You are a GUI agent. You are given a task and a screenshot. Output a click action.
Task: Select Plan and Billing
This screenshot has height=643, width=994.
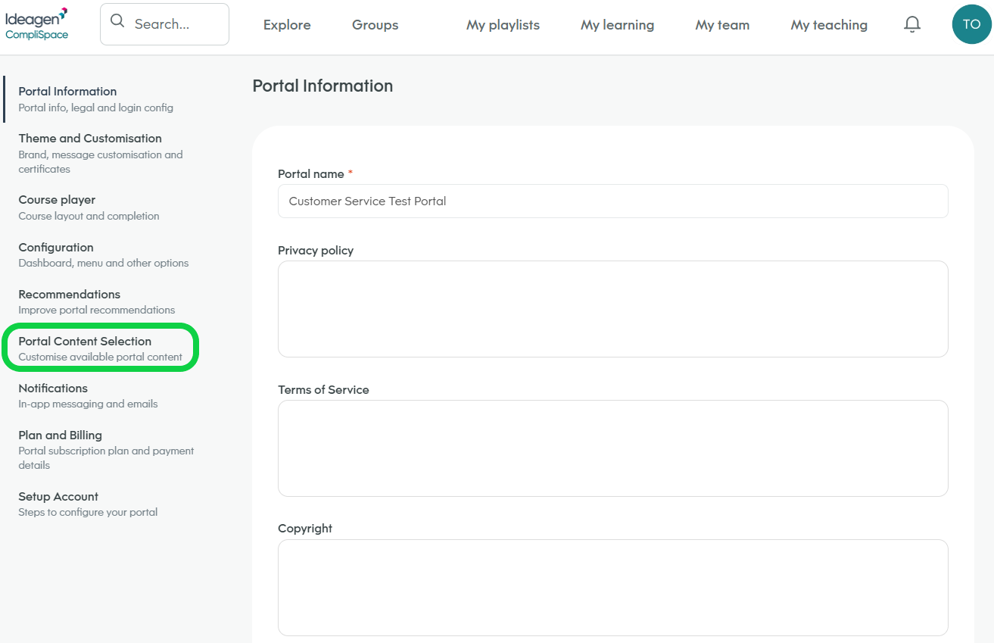[60, 435]
